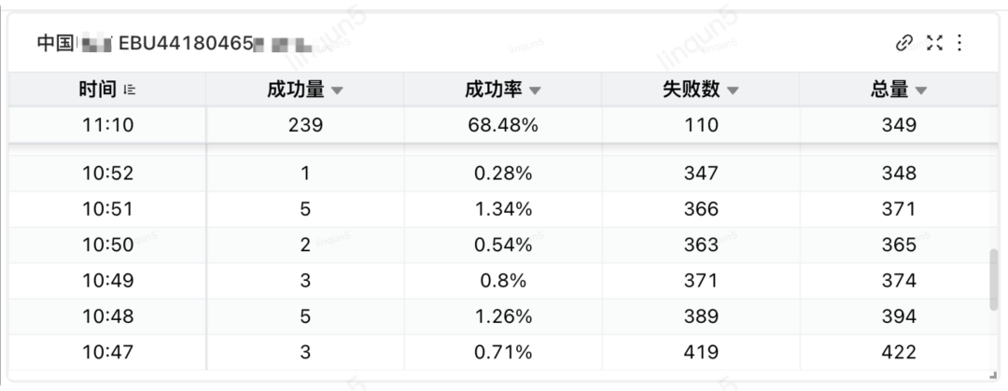Open the three-dot more options menu
1008x391 pixels.
960,42
